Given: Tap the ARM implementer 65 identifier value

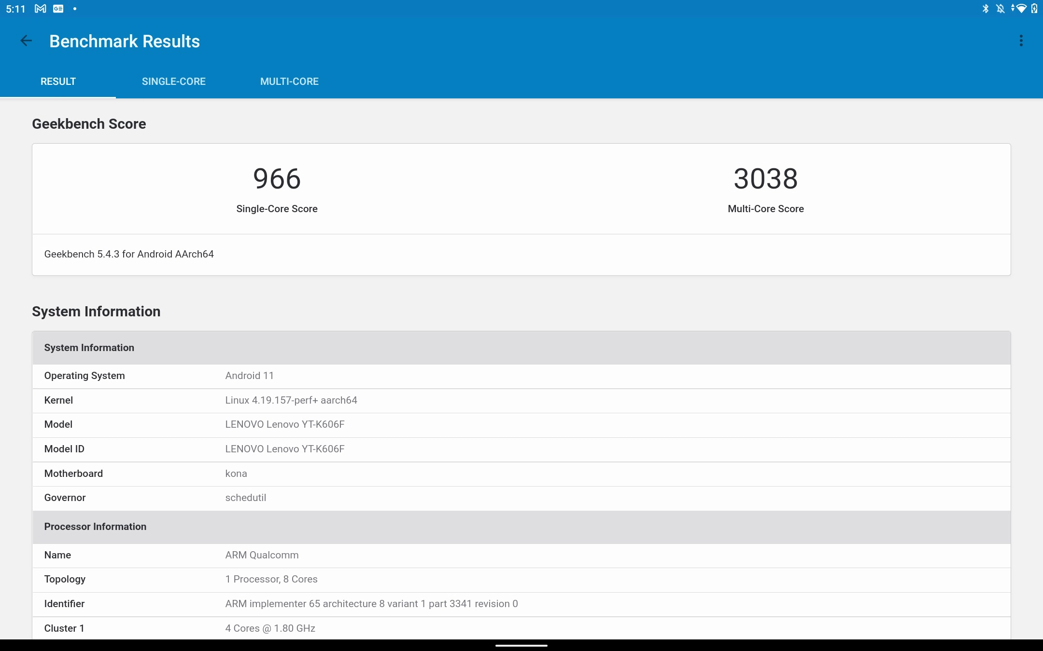Looking at the screenshot, I should (x=371, y=604).
